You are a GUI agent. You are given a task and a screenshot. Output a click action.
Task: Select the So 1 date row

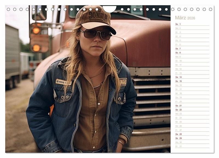(x=192, y=24)
